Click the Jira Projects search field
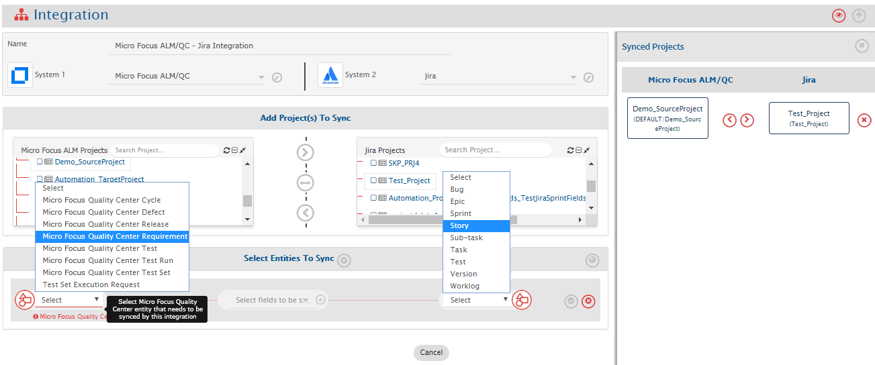Viewport: 875px width, 365px height. (495, 150)
